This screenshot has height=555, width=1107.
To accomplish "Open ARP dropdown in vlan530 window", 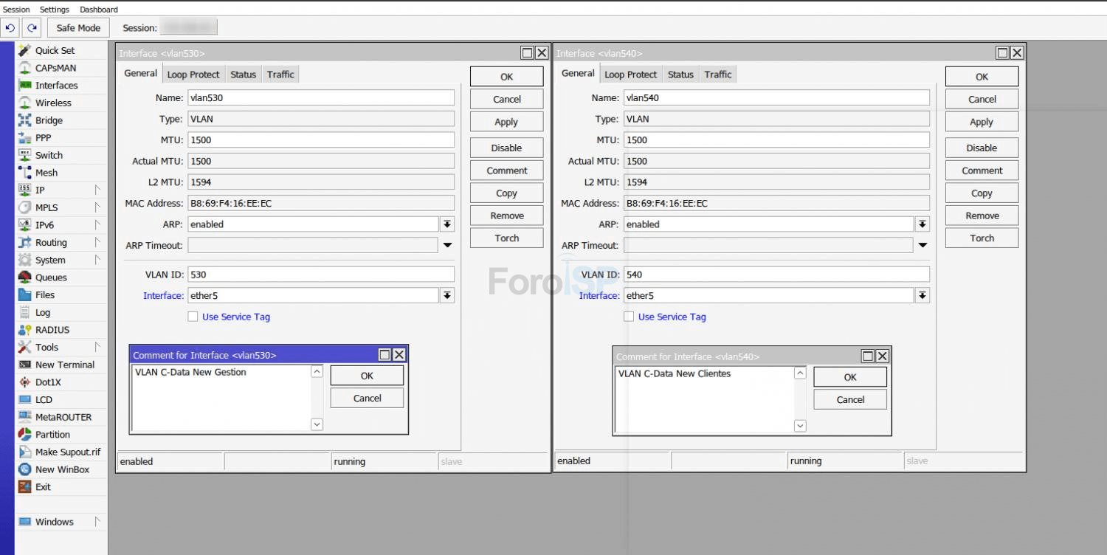I will [447, 224].
